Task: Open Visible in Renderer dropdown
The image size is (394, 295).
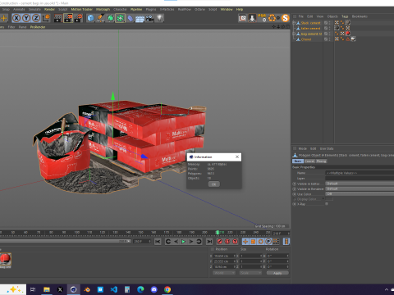Action: click(360, 188)
